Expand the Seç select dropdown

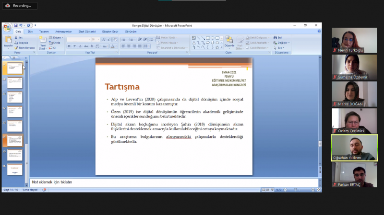pos(279,48)
